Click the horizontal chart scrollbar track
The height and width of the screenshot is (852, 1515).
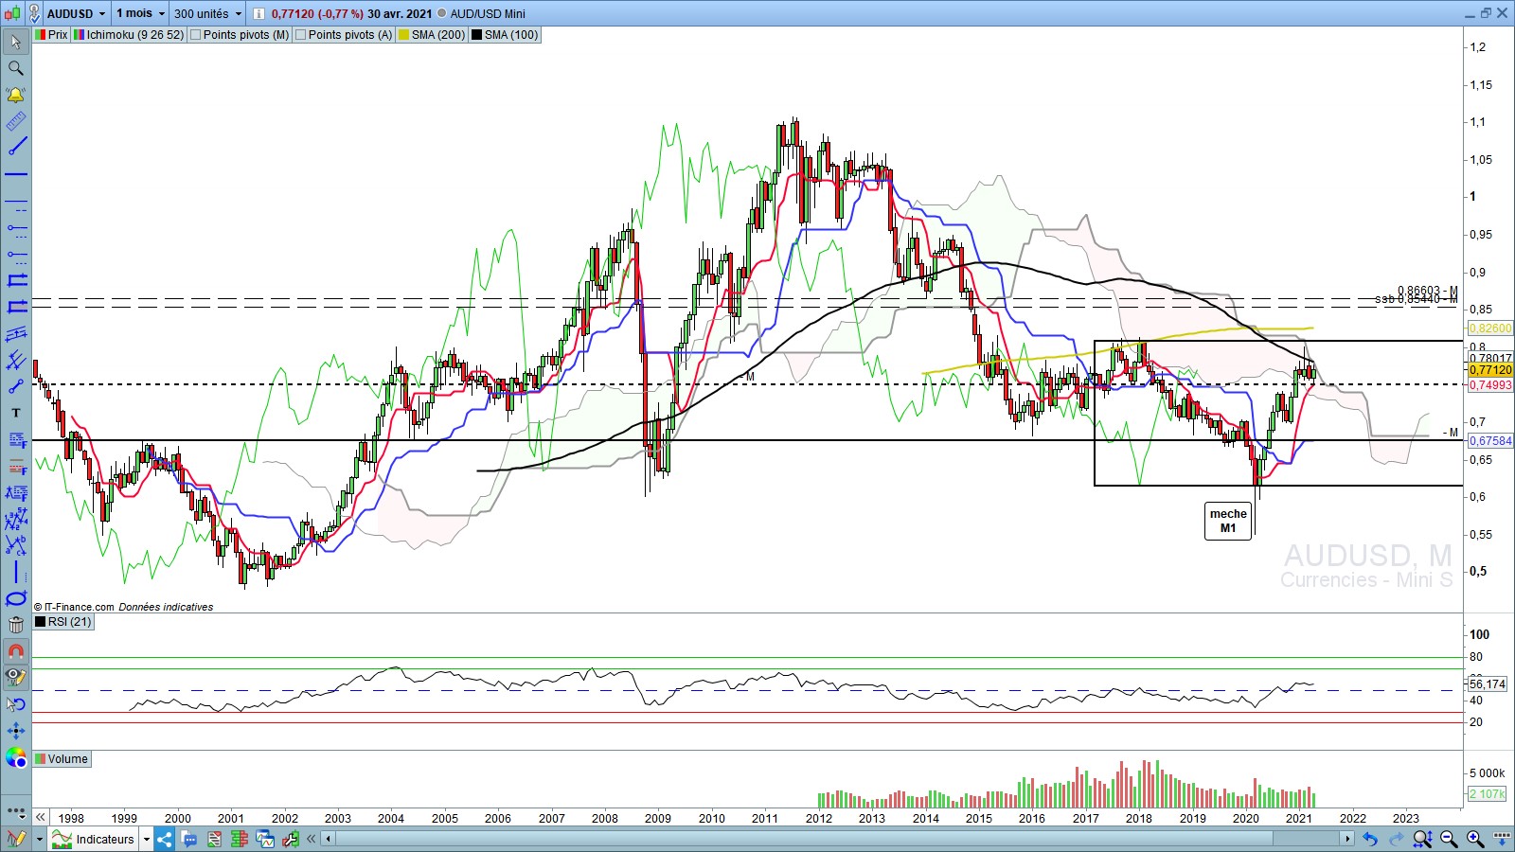[x=838, y=839]
